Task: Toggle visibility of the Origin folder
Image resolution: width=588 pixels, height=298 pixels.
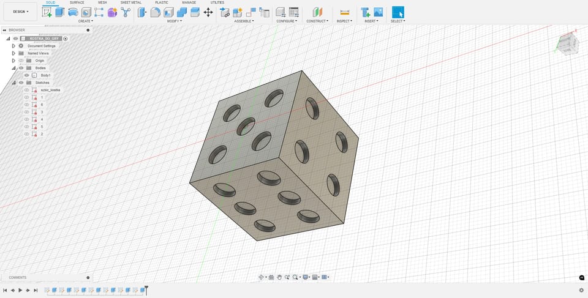Action: pyautogui.click(x=21, y=61)
